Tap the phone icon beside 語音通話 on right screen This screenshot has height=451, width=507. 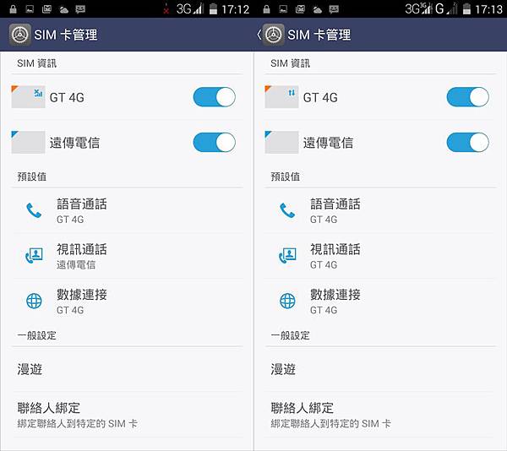287,210
